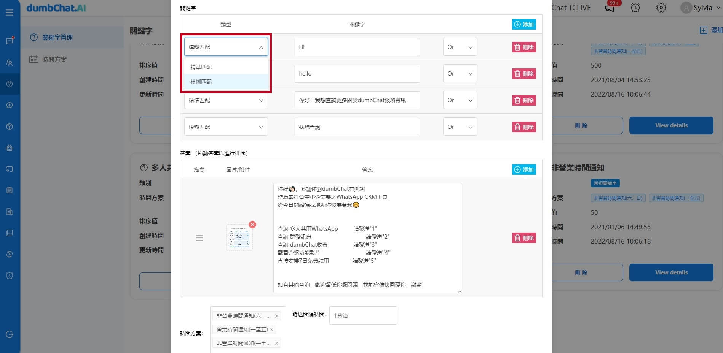This screenshot has height=353, width=723.
Task: Open the hamburger menu icon
Action: point(10,13)
